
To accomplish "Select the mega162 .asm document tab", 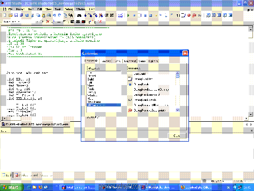I will pos(35,124).
